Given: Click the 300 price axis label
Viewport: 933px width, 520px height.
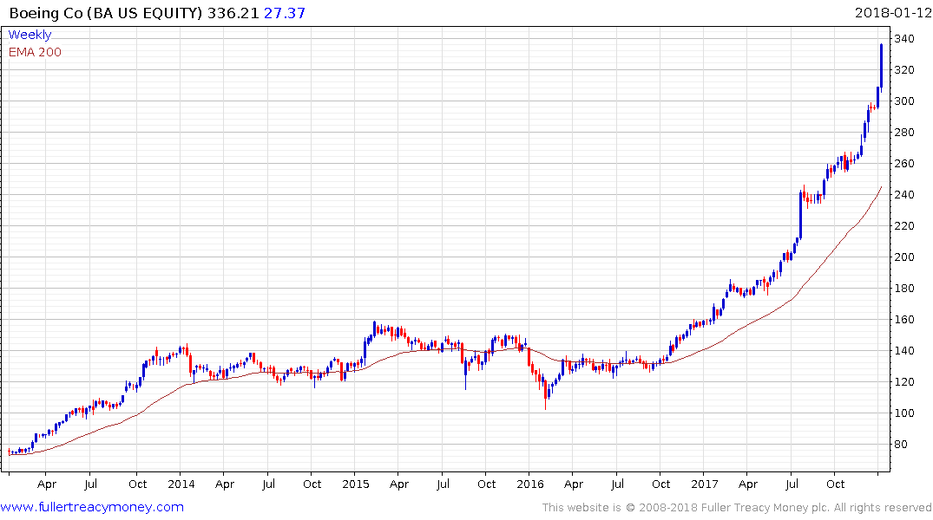Looking at the screenshot, I should coord(904,101).
